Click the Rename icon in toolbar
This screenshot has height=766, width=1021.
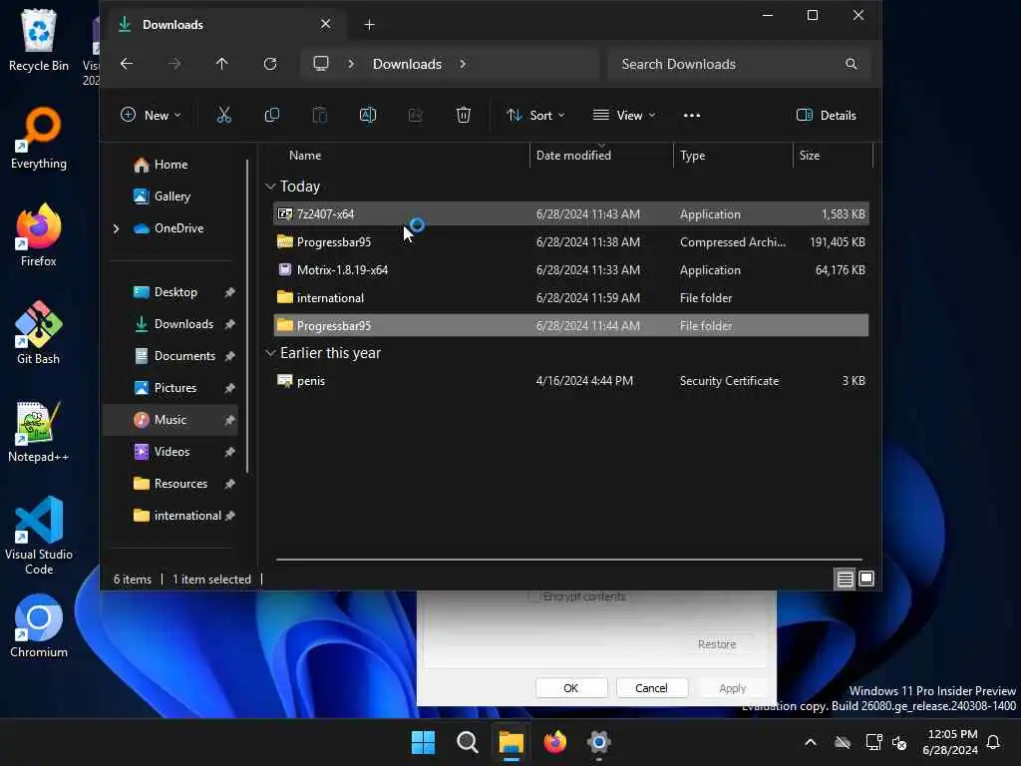point(368,116)
